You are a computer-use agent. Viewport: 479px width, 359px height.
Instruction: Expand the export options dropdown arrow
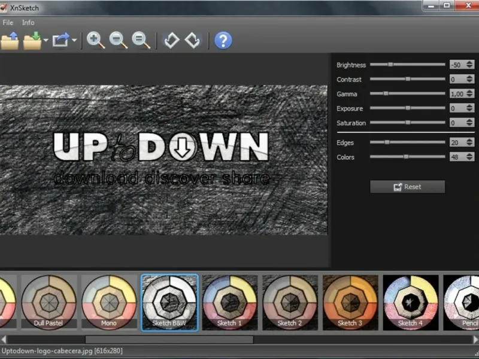[x=74, y=40]
